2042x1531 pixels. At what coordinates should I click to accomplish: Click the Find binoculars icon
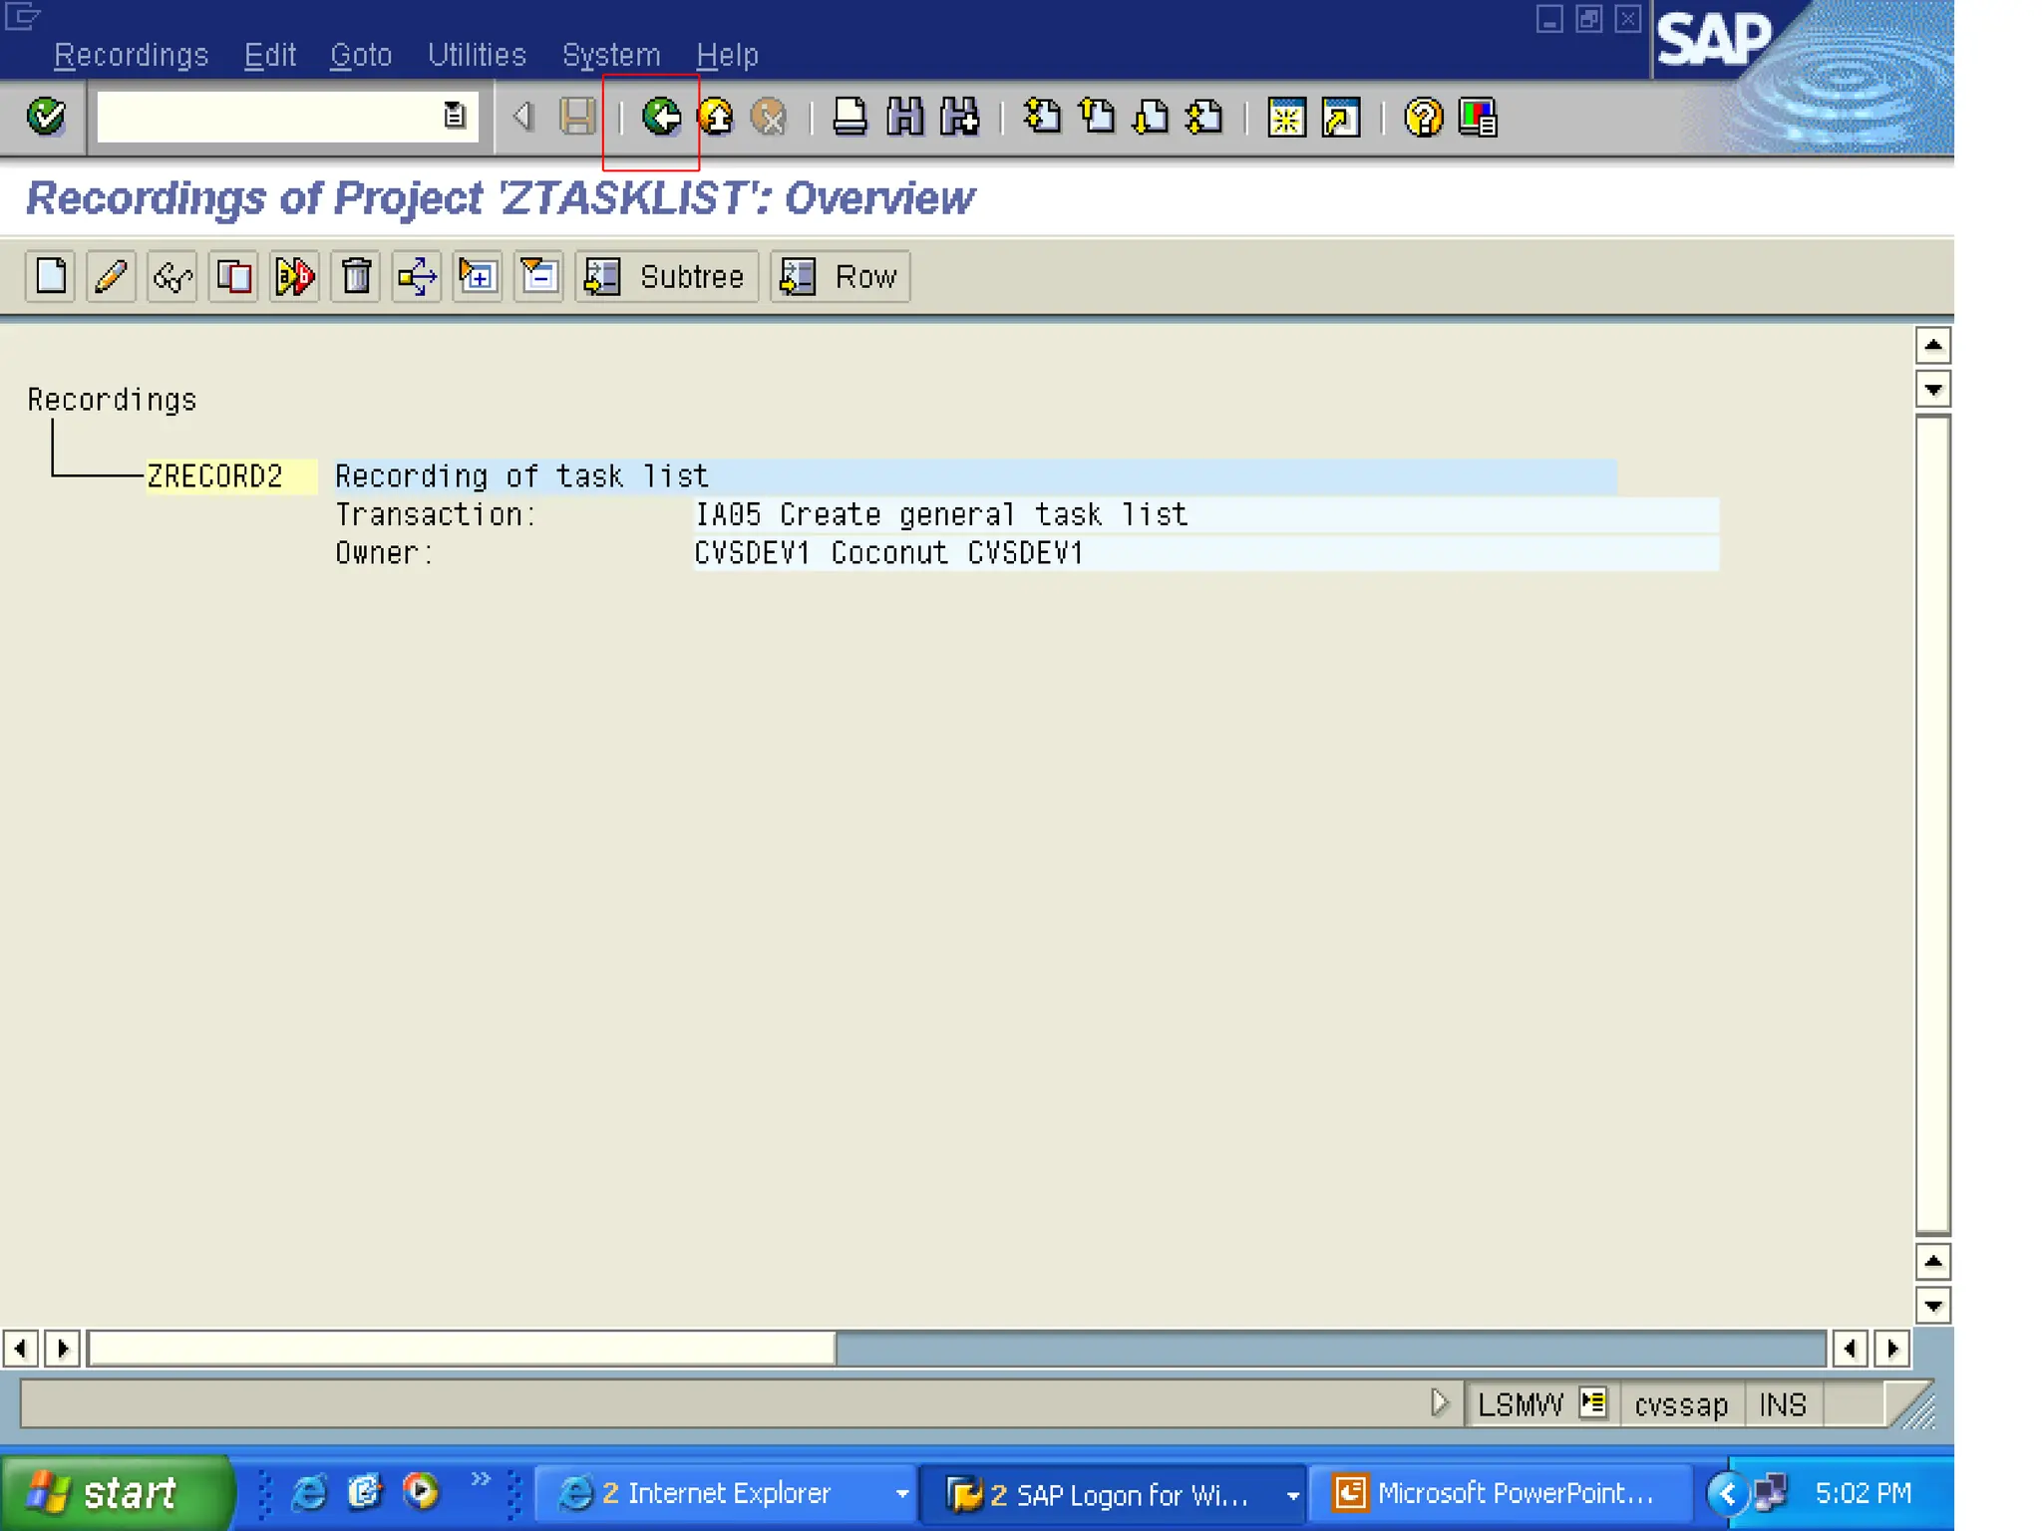click(904, 118)
